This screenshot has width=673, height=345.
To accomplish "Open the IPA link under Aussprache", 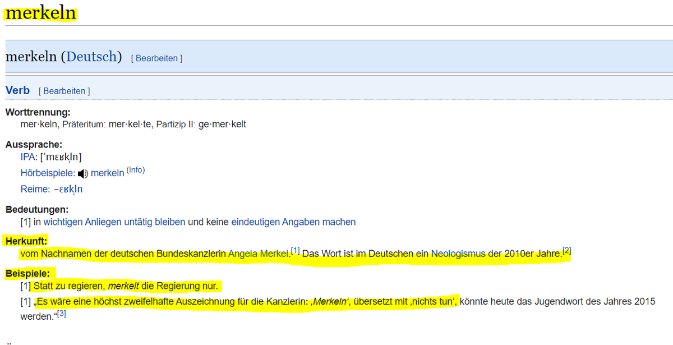I will click(x=29, y=157).
